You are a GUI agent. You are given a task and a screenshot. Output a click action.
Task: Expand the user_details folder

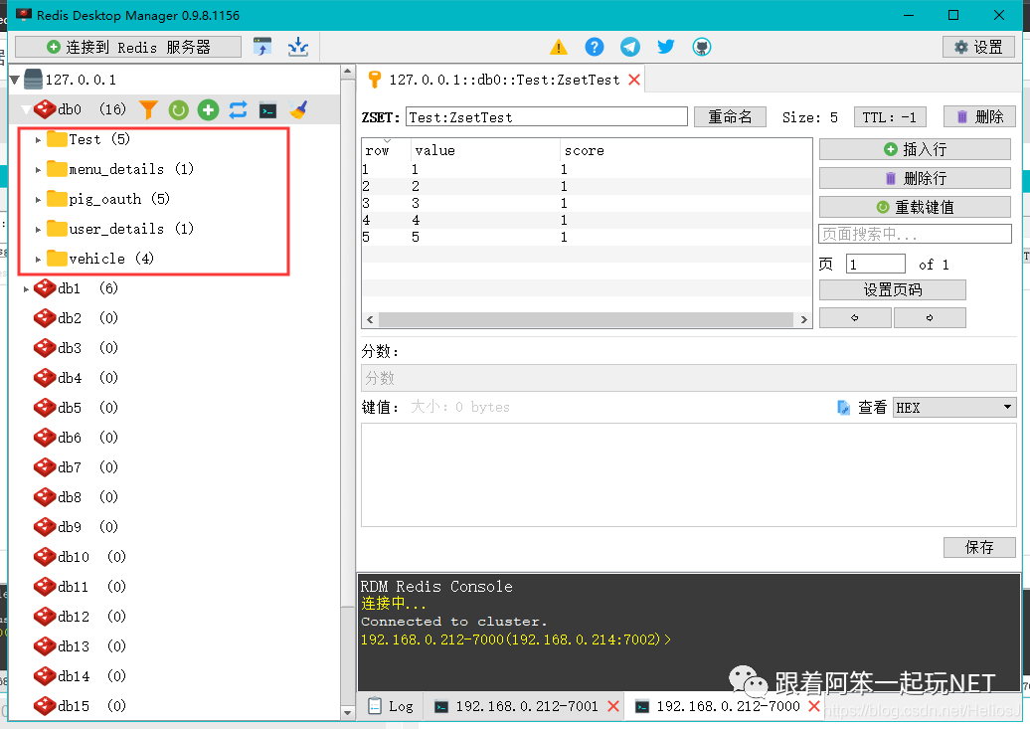point(38,230)
